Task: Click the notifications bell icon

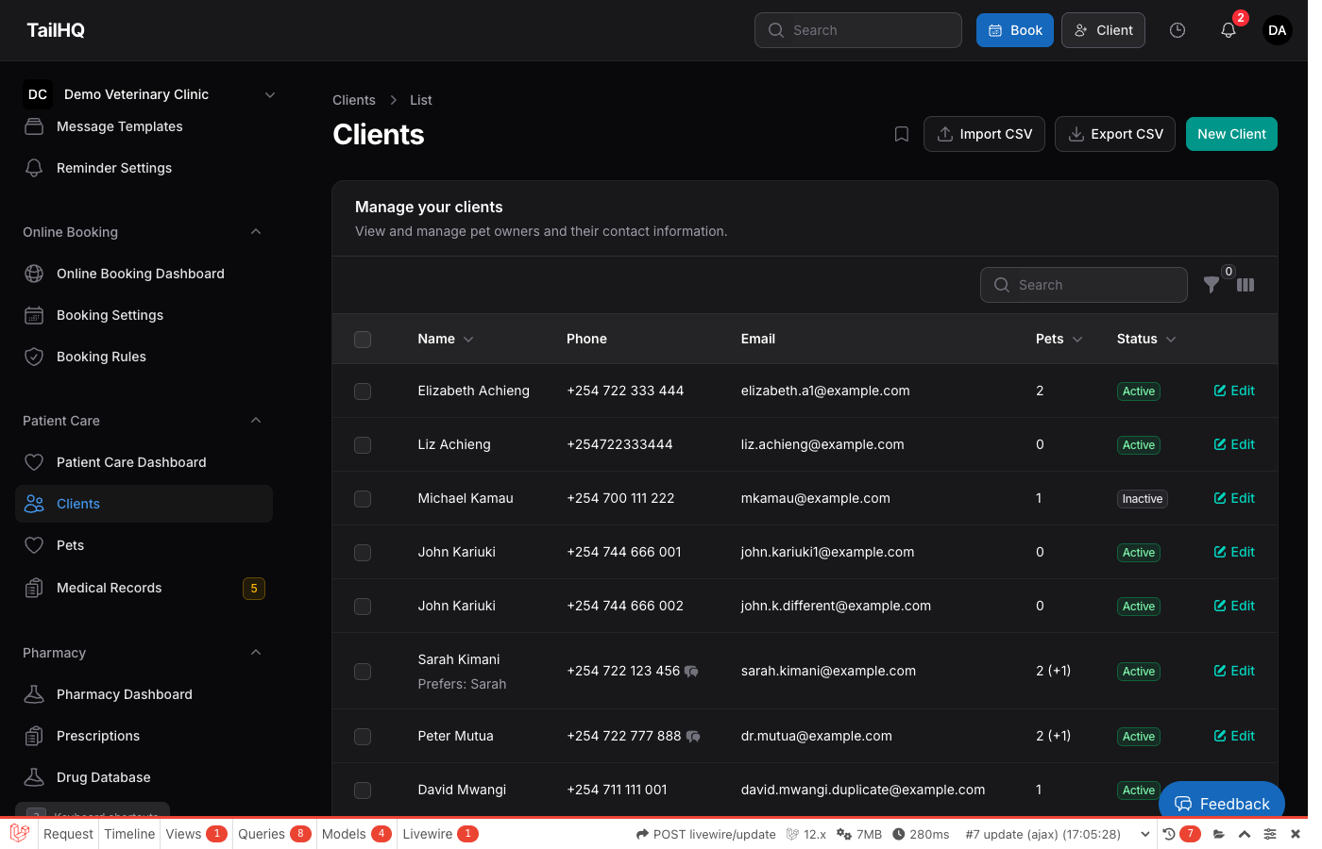Action: (x=1228, y=30)
